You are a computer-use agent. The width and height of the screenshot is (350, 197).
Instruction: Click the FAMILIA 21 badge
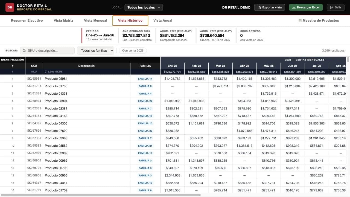pos(145,146)
